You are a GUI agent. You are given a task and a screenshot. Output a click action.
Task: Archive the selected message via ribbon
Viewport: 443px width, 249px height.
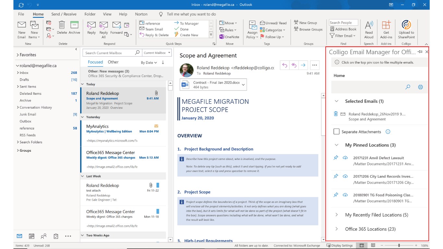coord(74,28)
